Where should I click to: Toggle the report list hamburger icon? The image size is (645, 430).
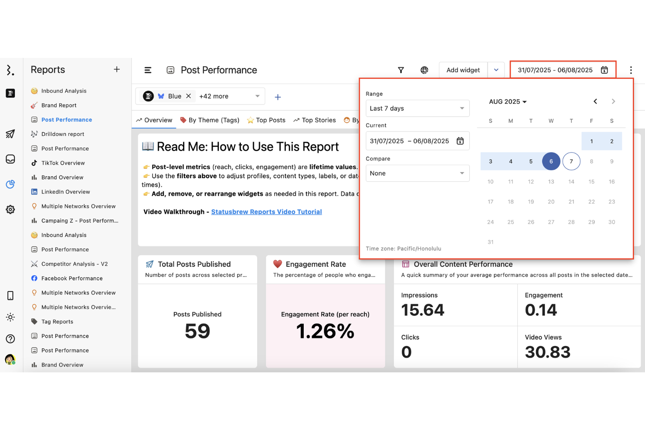coord(148,70)
